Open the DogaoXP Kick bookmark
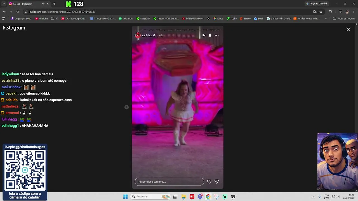Viewport: 358px width, 201px height. [x=143, y=19]
